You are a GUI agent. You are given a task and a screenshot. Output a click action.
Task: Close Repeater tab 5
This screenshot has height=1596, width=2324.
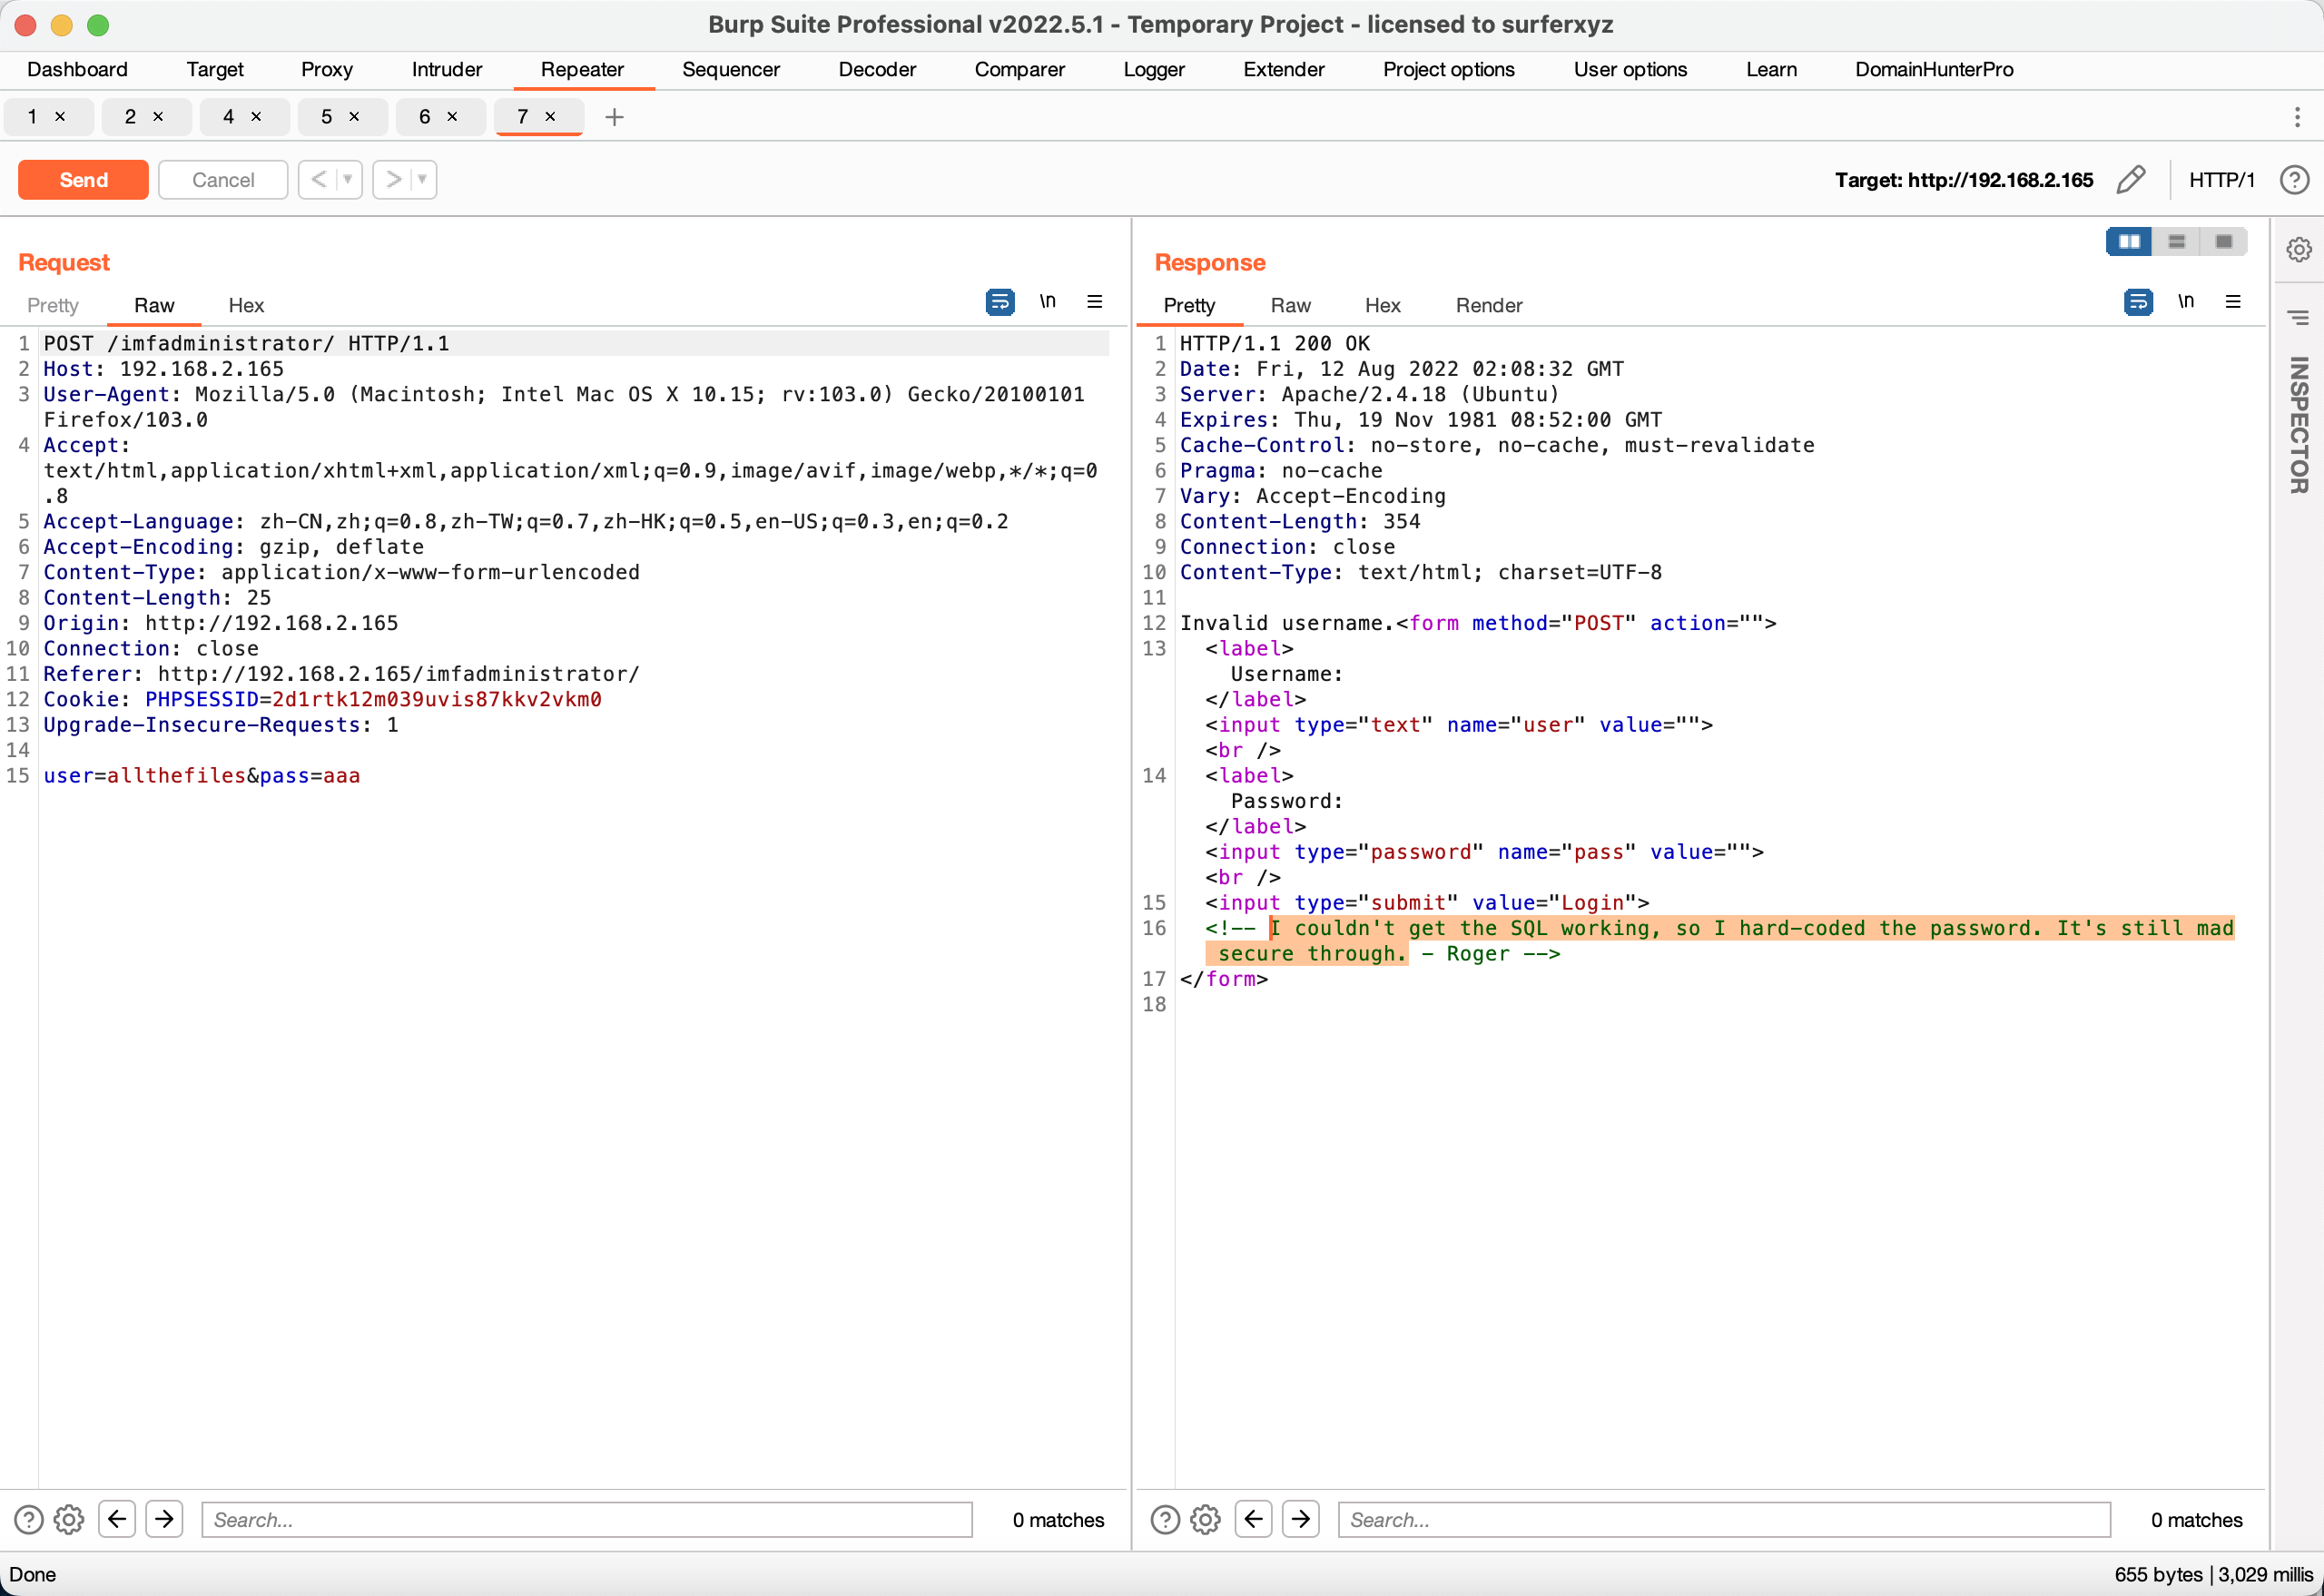(x=354, y=117)
